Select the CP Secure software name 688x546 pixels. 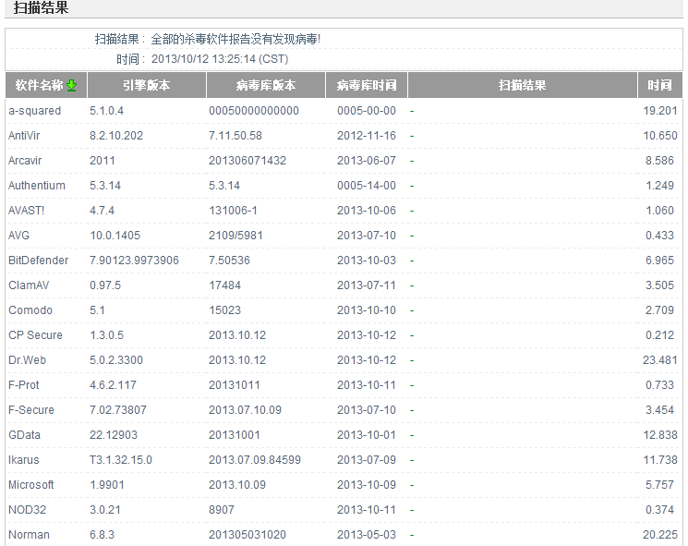click(35, 335)
